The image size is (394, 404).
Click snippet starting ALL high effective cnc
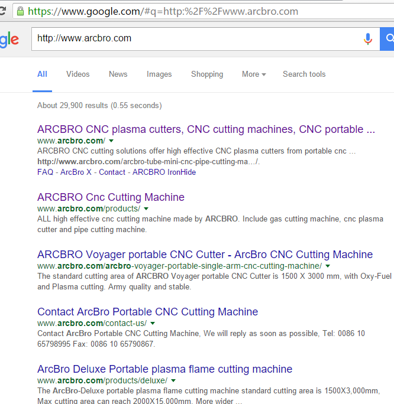tap(210, 224)
